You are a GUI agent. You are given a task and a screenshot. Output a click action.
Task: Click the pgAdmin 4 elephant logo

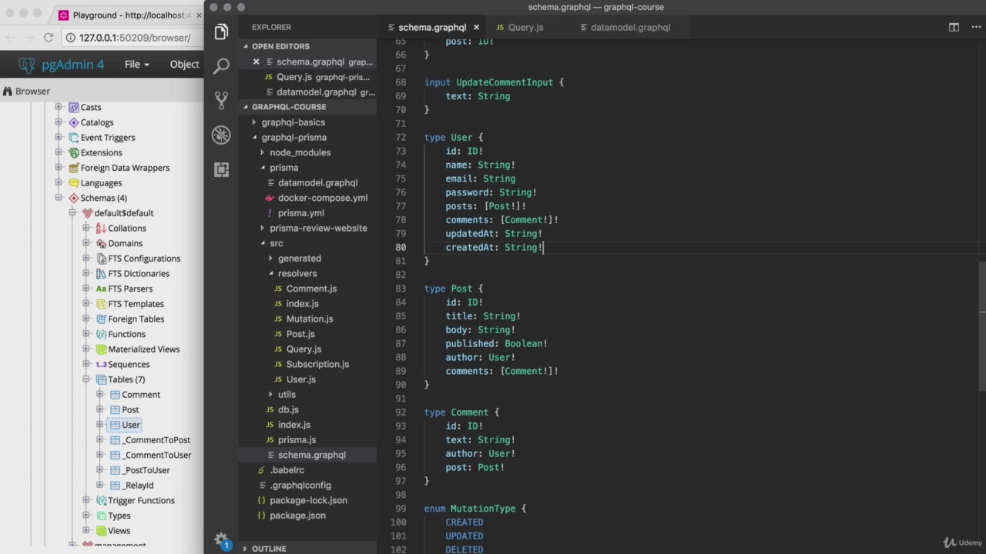pyautogui.click(x=26, y=65)
